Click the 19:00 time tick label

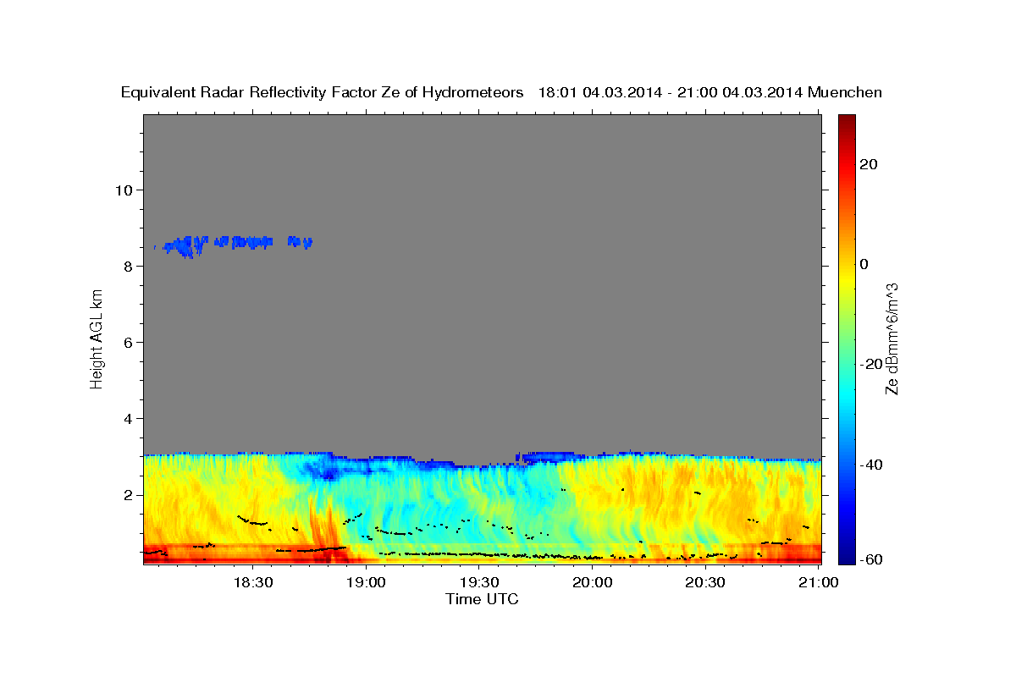pyautogui.click(x=366, y=582)
